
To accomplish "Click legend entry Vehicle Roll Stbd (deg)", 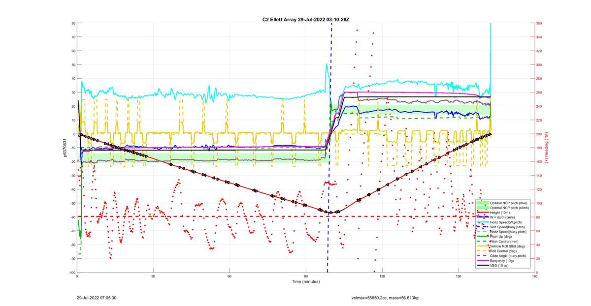I will [508, 246].
